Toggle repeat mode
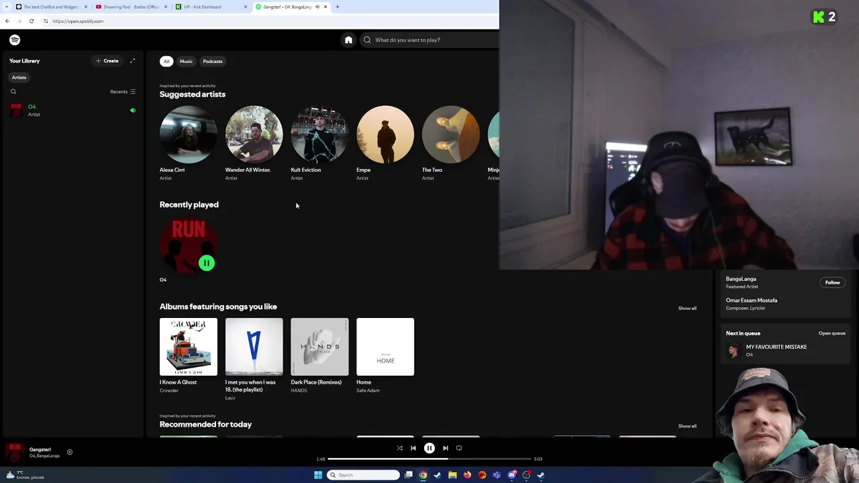The image size is (859, 483). pyautogui.click(x=459, y=448)
